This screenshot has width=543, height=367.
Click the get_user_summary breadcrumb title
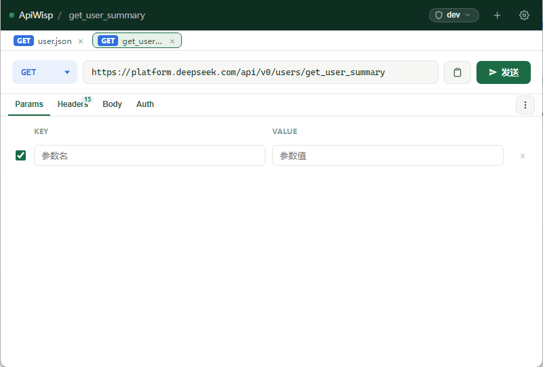click(x=107, y=15)
